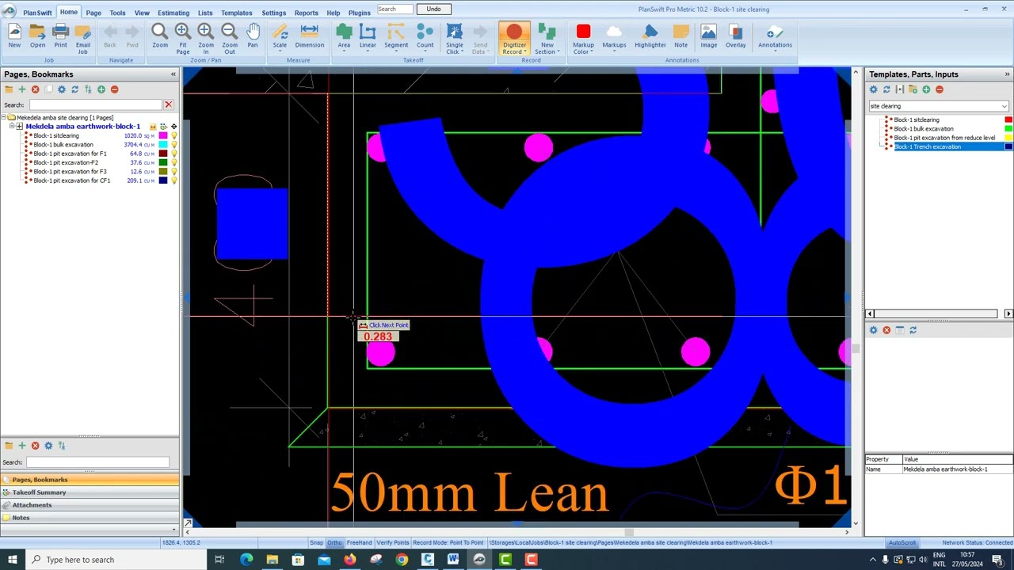Use the Dimension measure tool
Screen dimensions: 1014x570
[x=310, y=36]
